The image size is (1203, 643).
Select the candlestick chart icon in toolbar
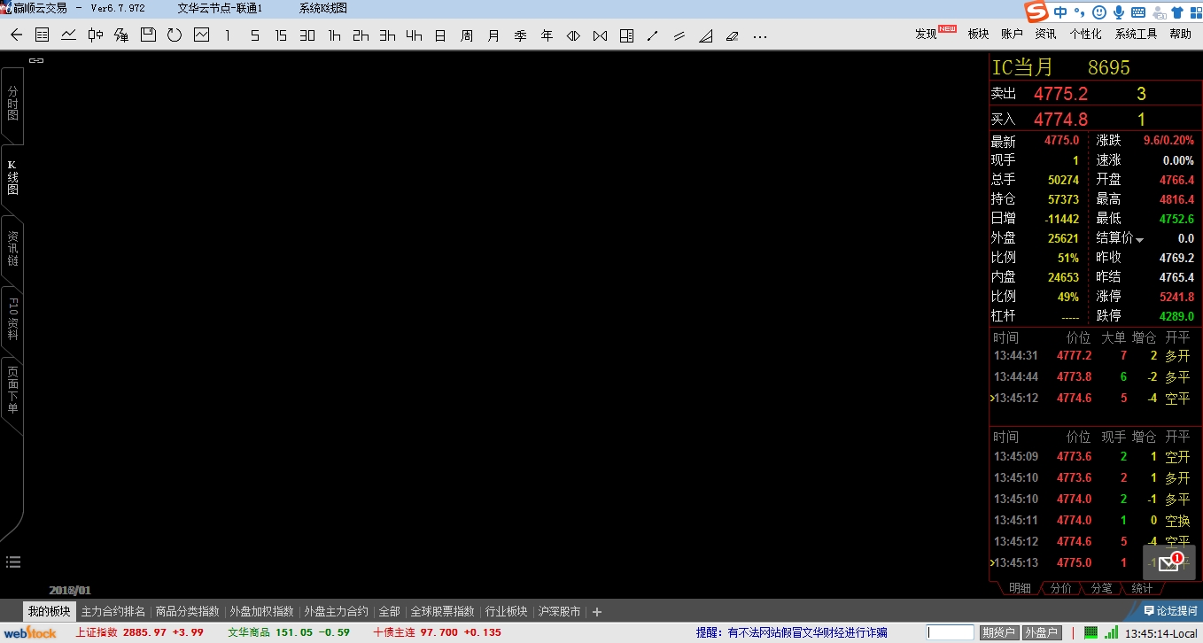[x=96, y=35]
